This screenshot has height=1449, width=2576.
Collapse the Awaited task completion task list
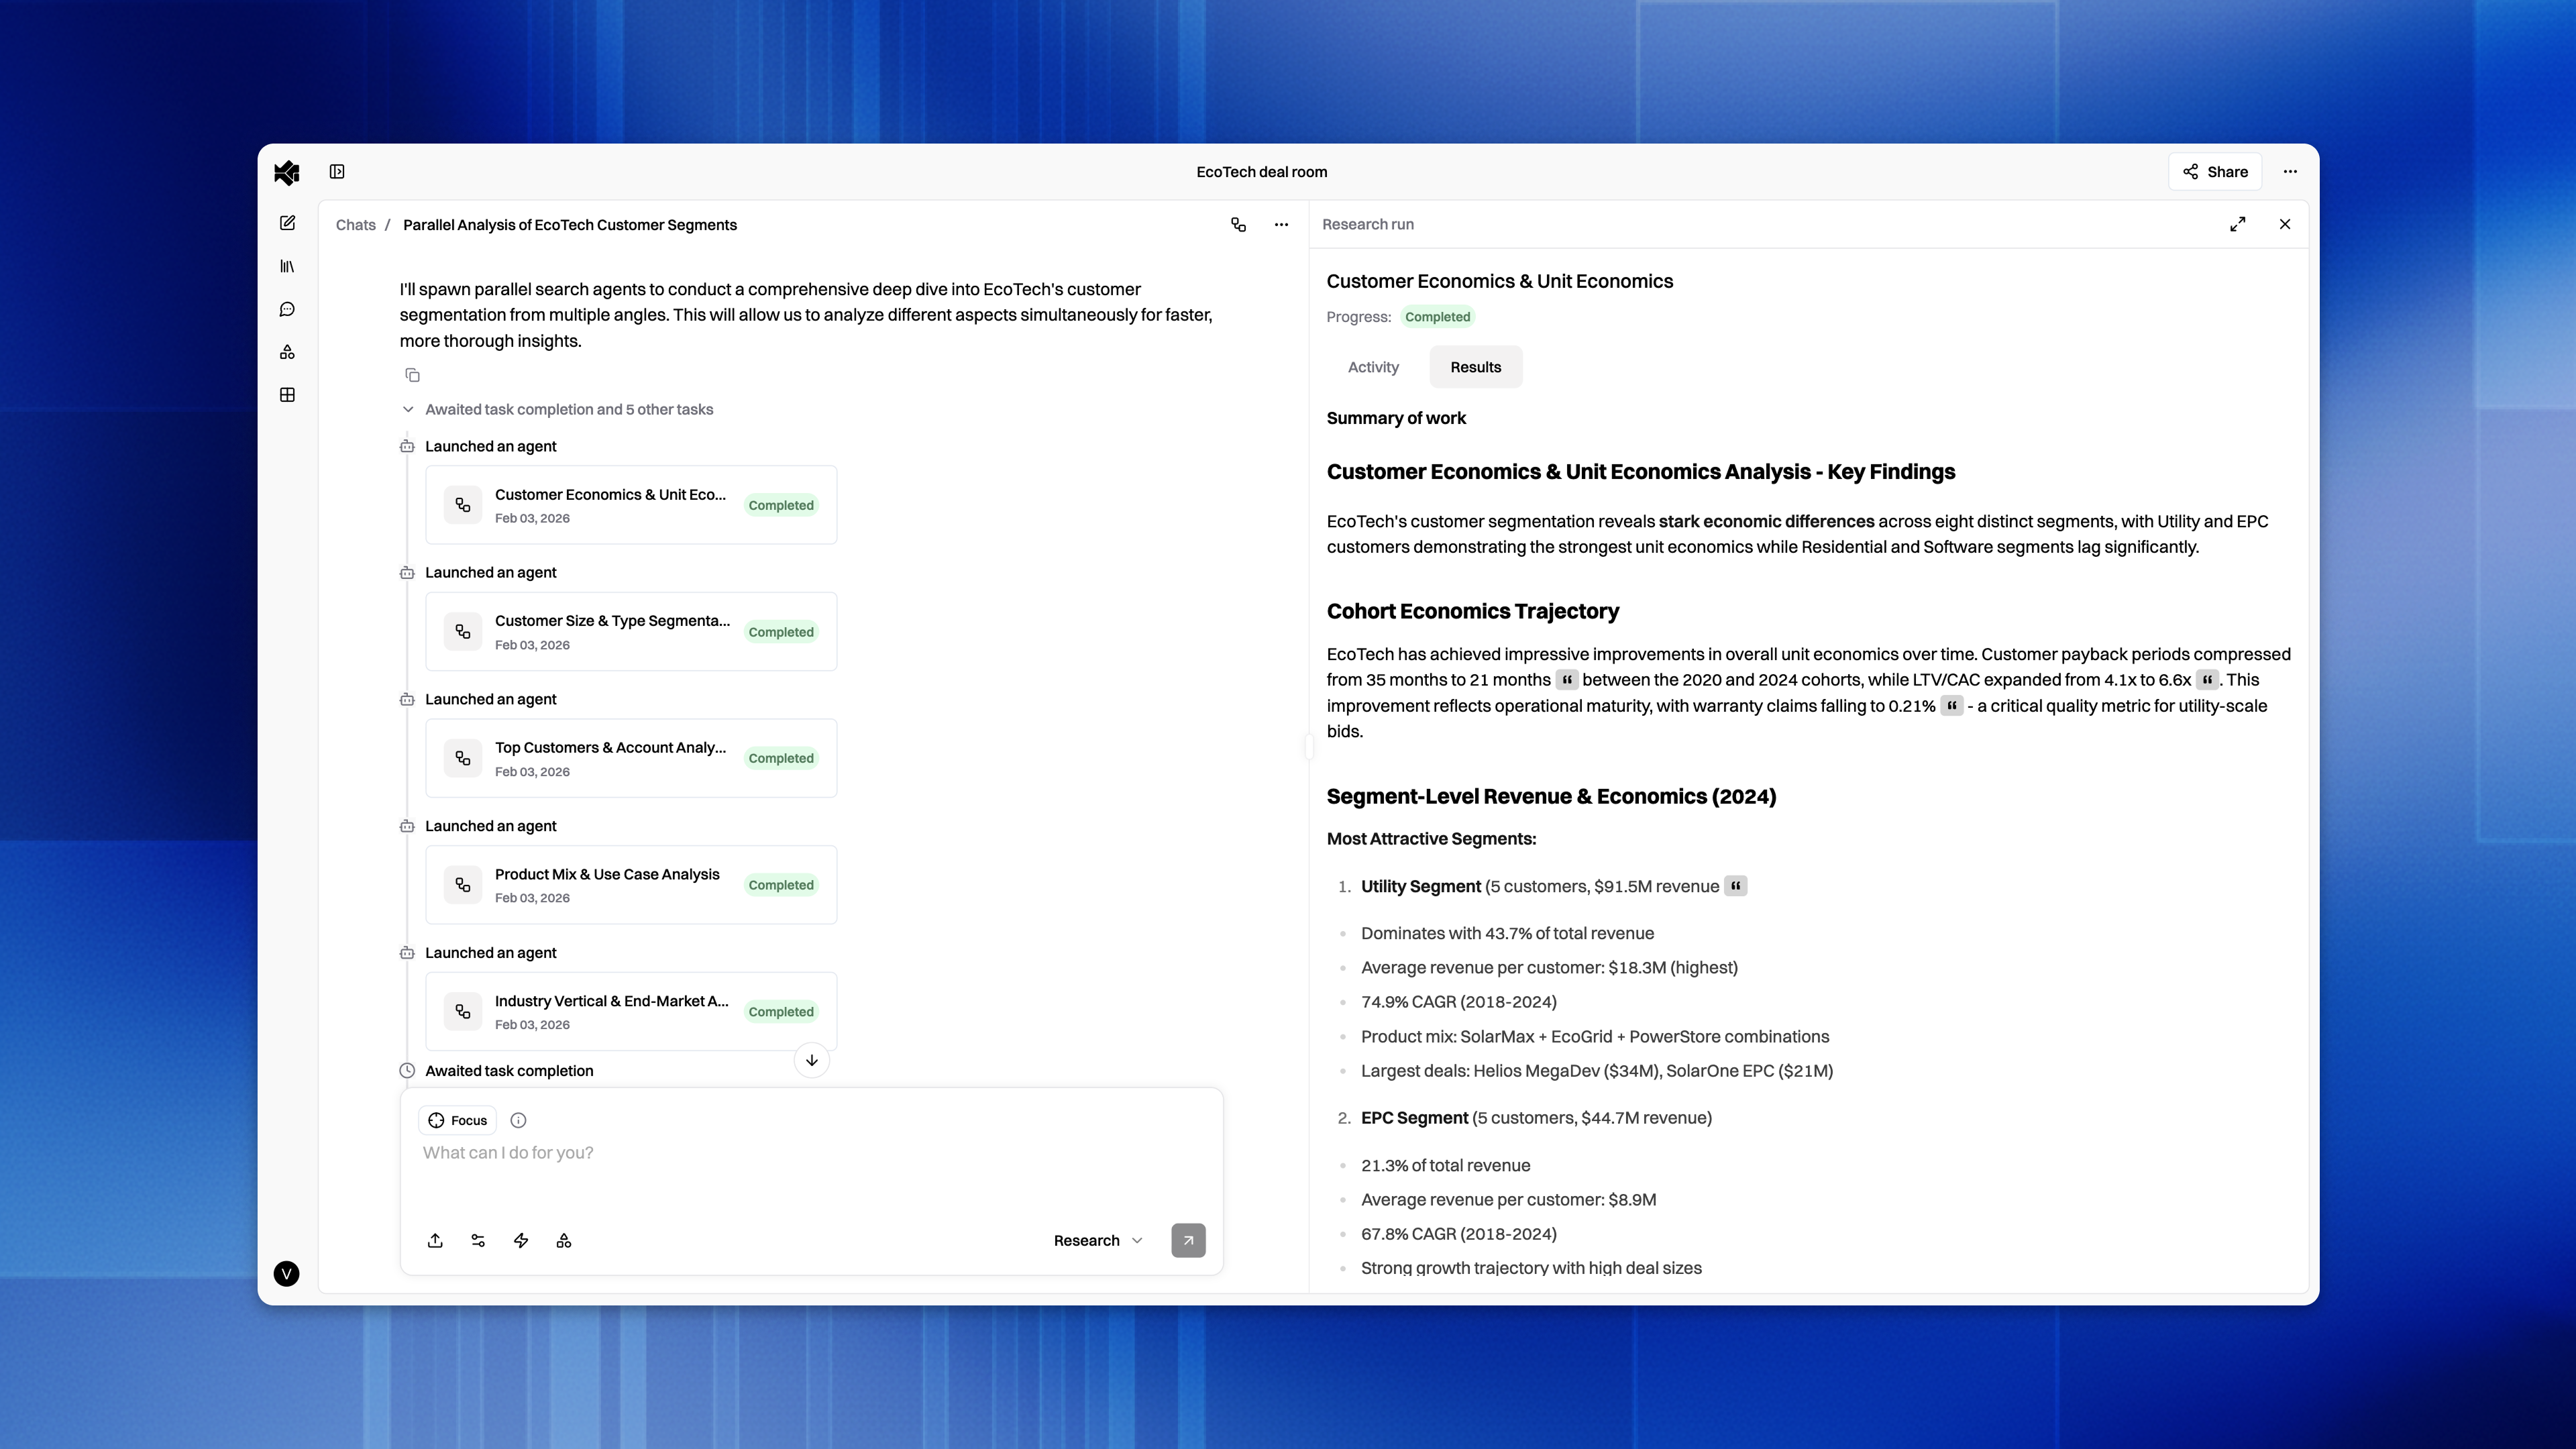pyautogui.click(x=408, y=409)
